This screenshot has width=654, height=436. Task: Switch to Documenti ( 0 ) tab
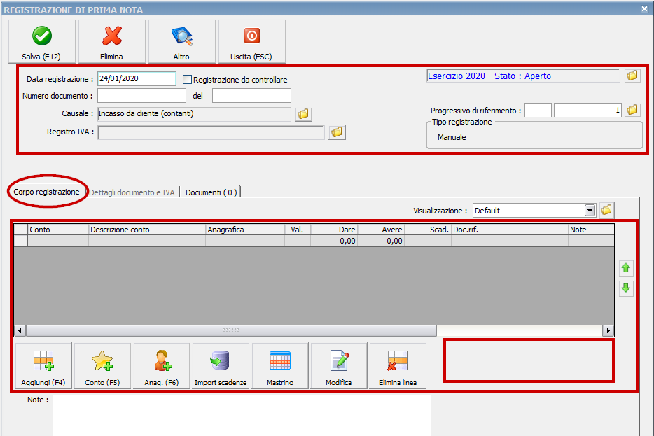tap(211, 192)
